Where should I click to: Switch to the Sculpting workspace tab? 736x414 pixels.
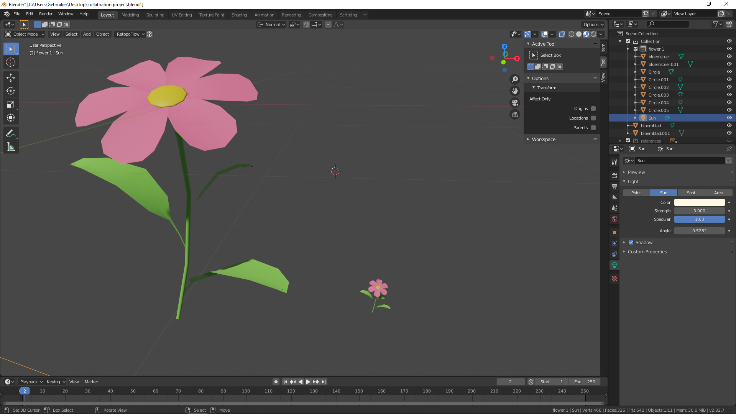click(155, 15)
